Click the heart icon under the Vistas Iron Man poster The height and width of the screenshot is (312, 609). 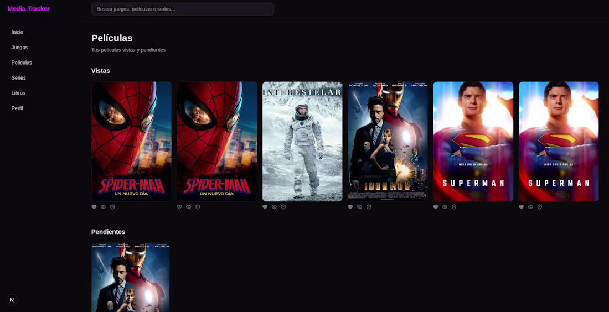350,207
